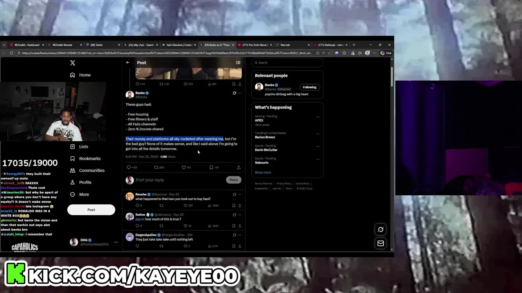Repost Reccho's reply
This screenshot has width=522, height=293.
161,206
